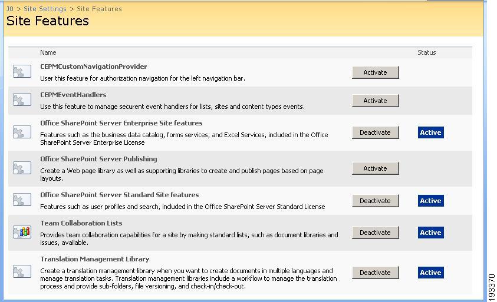
Task: Click the Office SharePoint Server Standard Site features title
Action: tap(120, 195)
